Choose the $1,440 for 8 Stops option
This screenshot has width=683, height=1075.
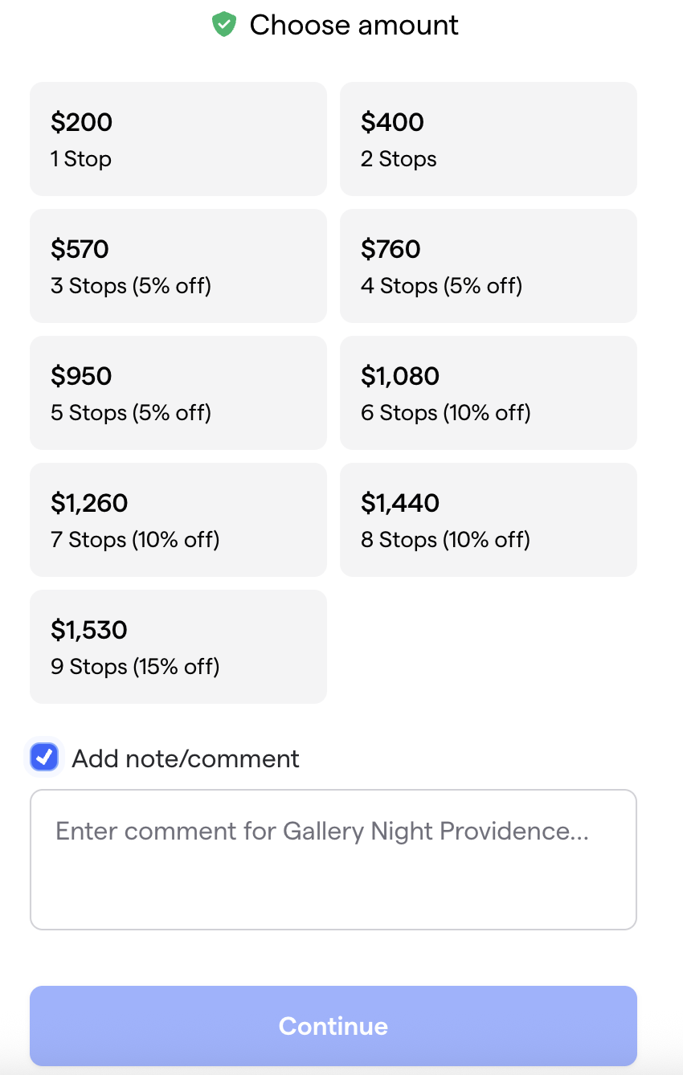click(488, 519)
